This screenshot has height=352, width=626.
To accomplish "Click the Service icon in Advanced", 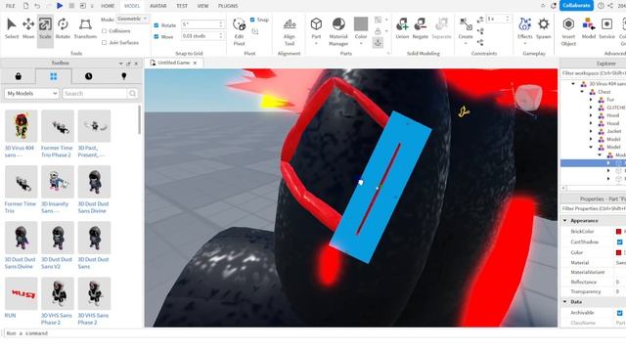I will 606,28.
